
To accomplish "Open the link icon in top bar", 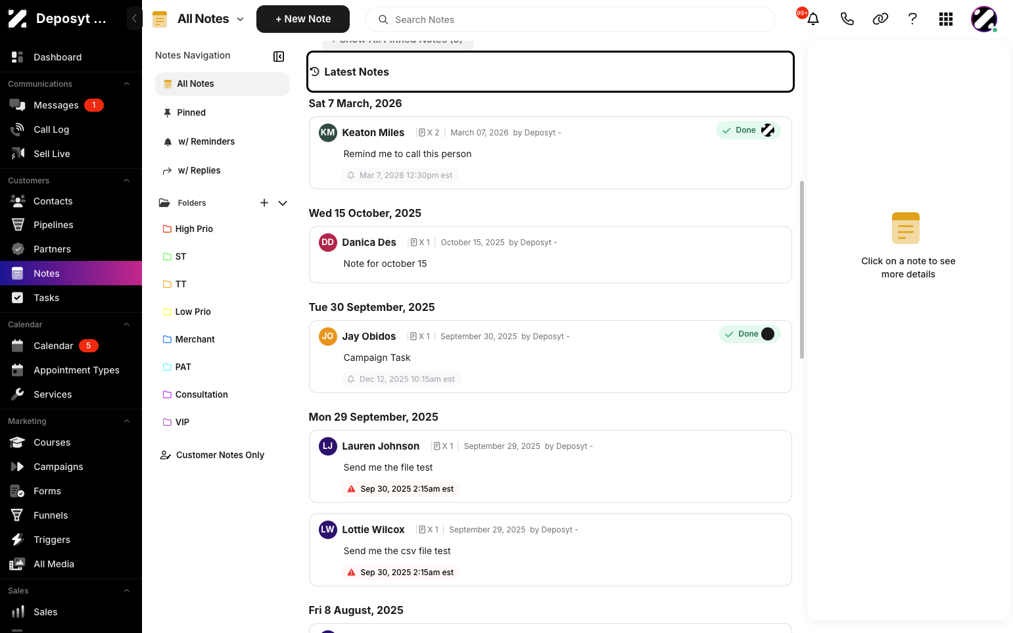I will pos(880,19).
